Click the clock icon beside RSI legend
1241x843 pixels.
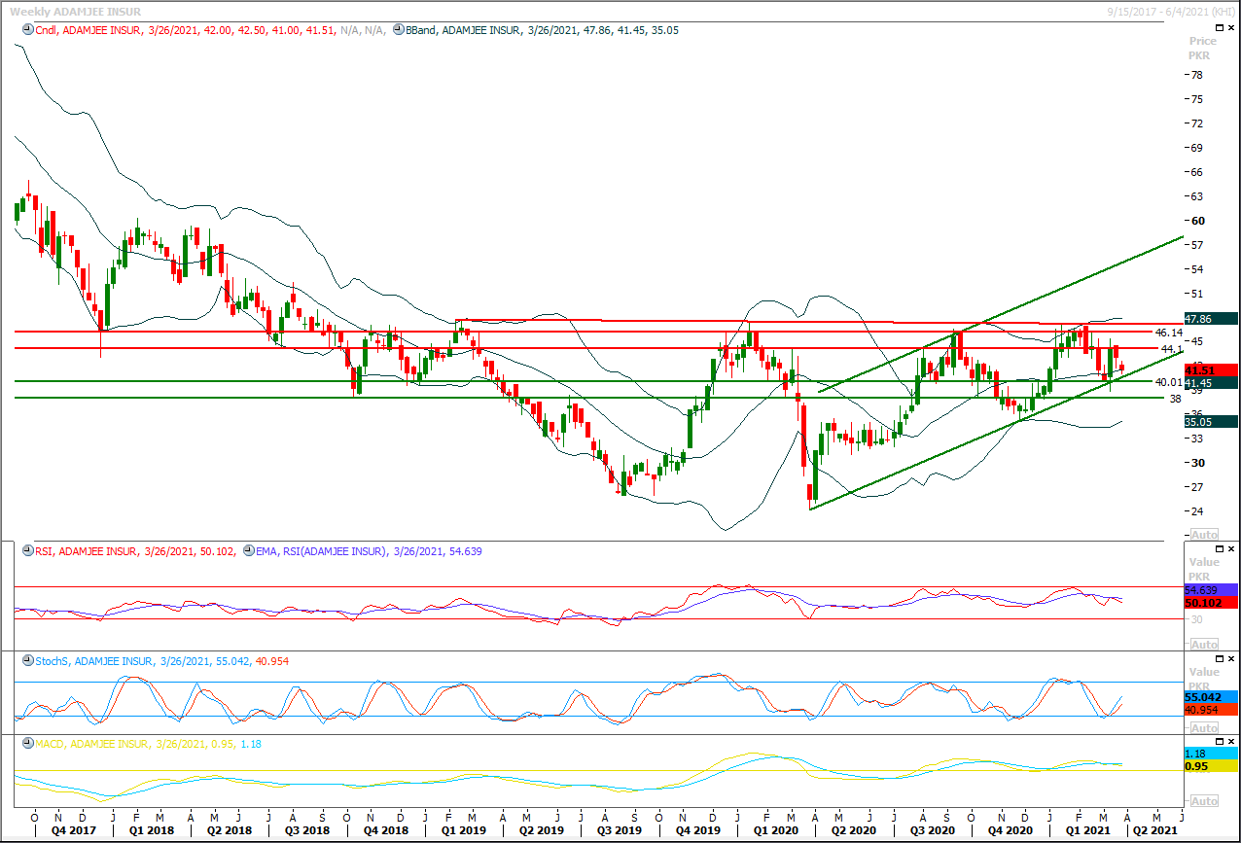pos(27,551)
